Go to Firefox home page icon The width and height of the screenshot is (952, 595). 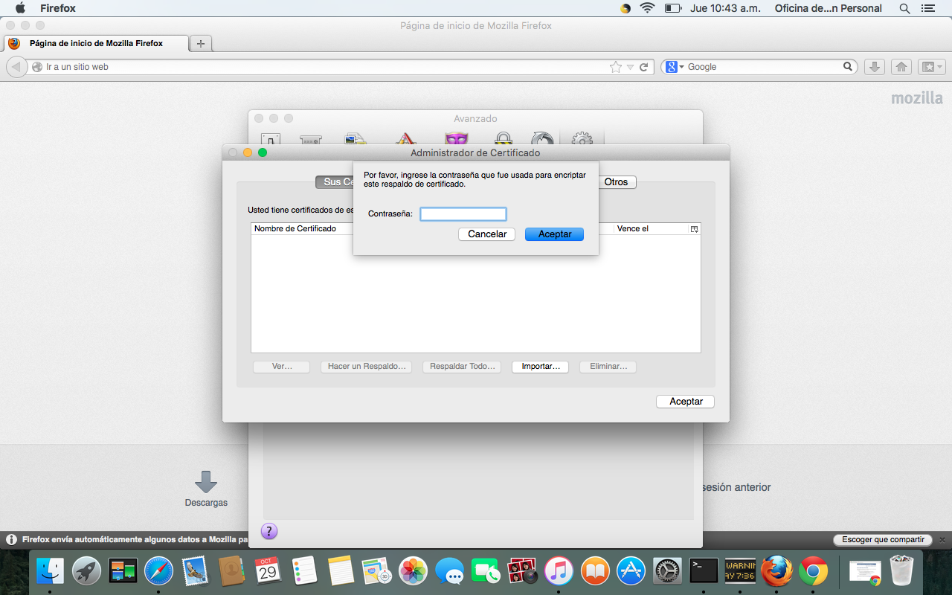901,67
